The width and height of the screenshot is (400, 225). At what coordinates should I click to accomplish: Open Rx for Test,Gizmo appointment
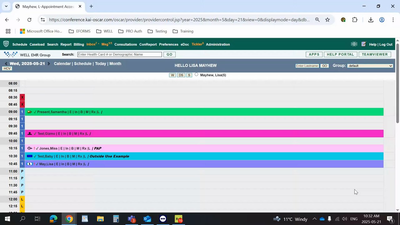[82, 134]
